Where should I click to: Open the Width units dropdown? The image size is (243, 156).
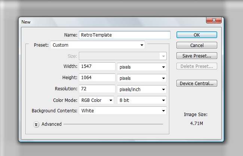tap(142, 67)
